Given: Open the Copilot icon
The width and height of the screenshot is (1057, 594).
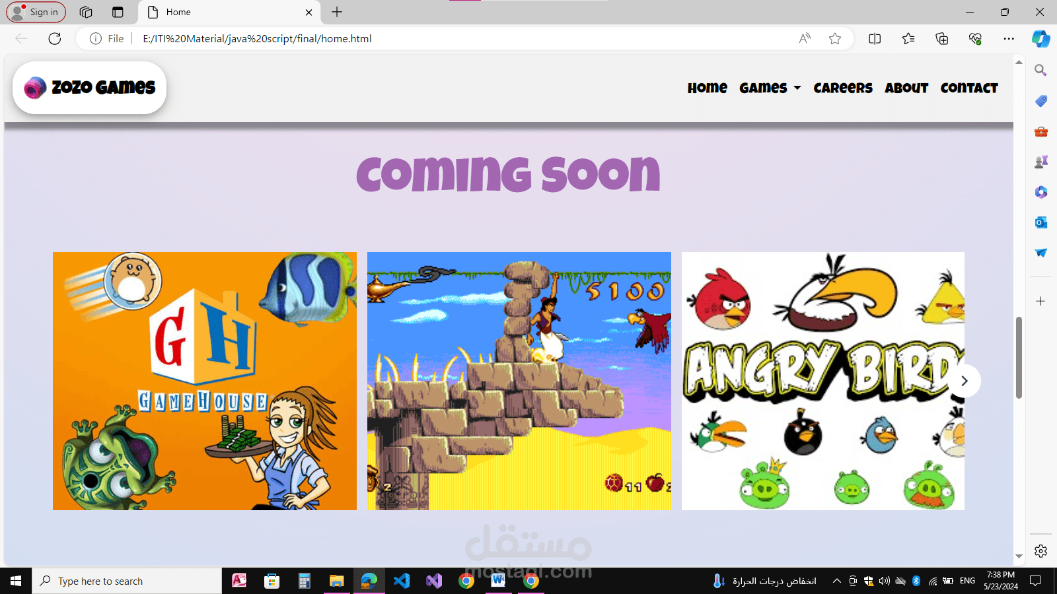Looking at the screenshot, I should [1041, 38].
